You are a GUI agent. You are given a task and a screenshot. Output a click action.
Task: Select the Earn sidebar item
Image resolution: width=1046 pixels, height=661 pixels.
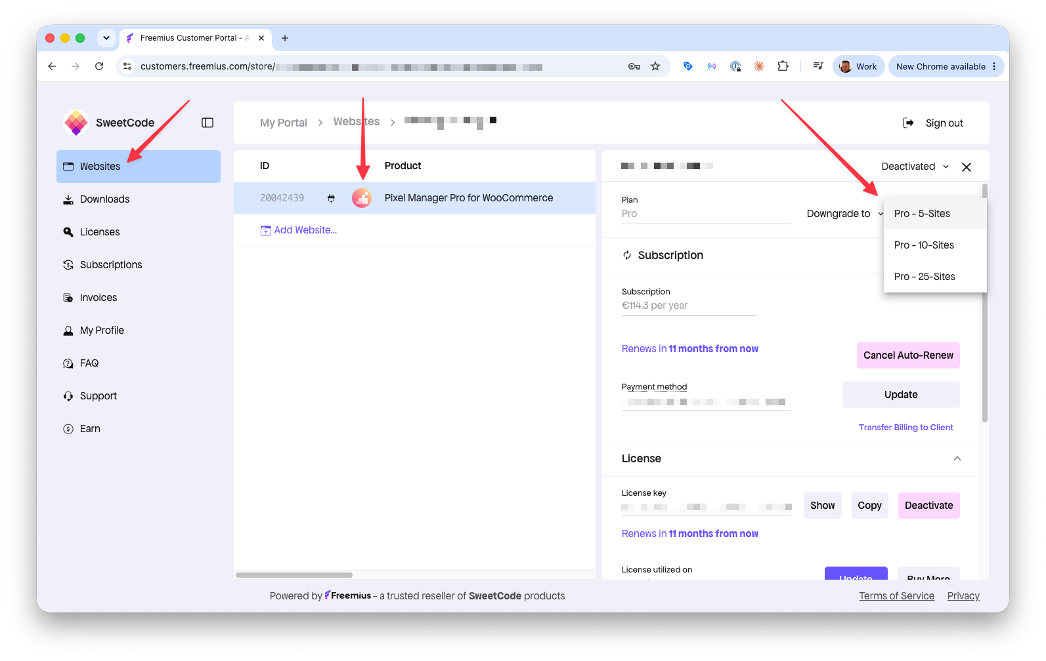[139, 429]
